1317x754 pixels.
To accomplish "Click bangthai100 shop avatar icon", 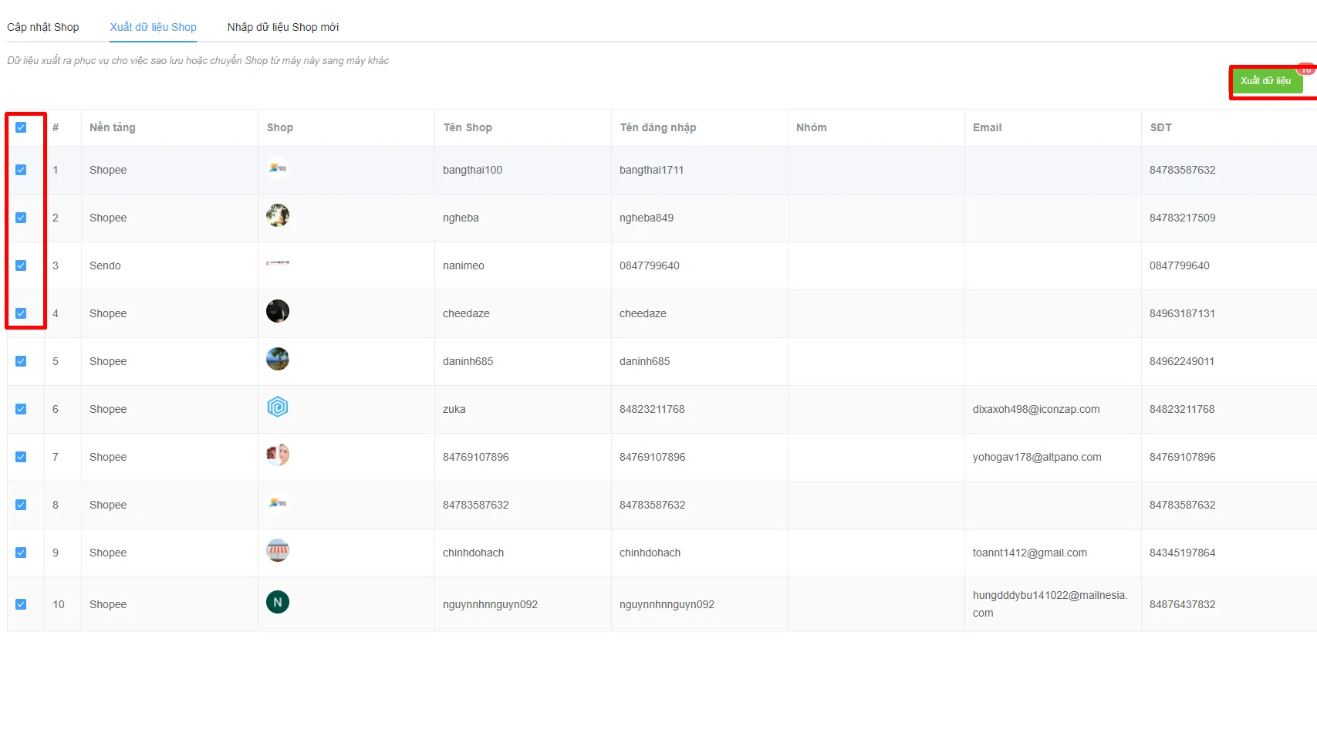I will [x=278, y=167].
